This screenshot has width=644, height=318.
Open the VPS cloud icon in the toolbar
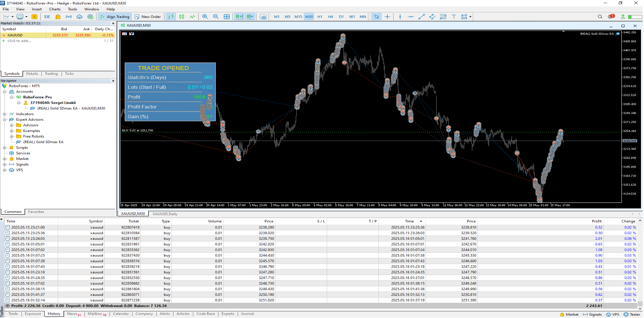(79, 16)
